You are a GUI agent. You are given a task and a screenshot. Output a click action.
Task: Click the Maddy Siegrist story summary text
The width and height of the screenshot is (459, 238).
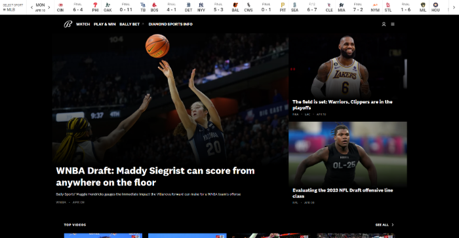click(x=148, y=194)
